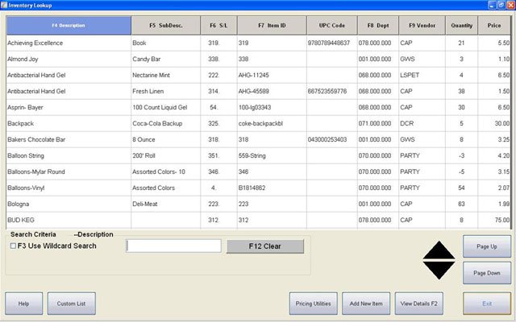Open the Custom List button
This screenshot has height=322, width=516.
(x=71, y=303)
